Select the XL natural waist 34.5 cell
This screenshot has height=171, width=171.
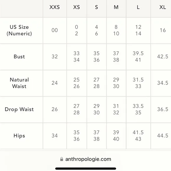[x=163, y=83]
